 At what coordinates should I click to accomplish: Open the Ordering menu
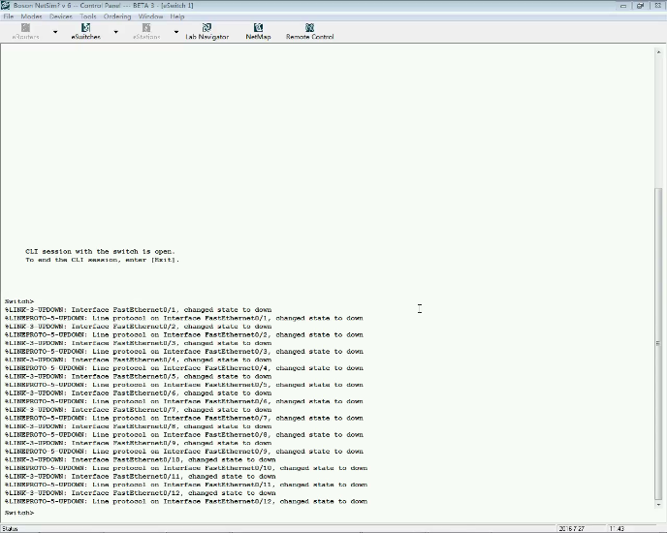[x=117, y=16]
